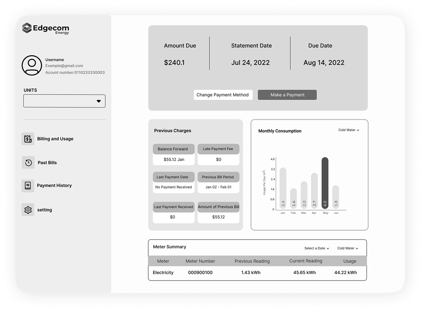This screenshot has height=311, width=423.
Task: Click the setting gear icon
Action: point(28,210)
